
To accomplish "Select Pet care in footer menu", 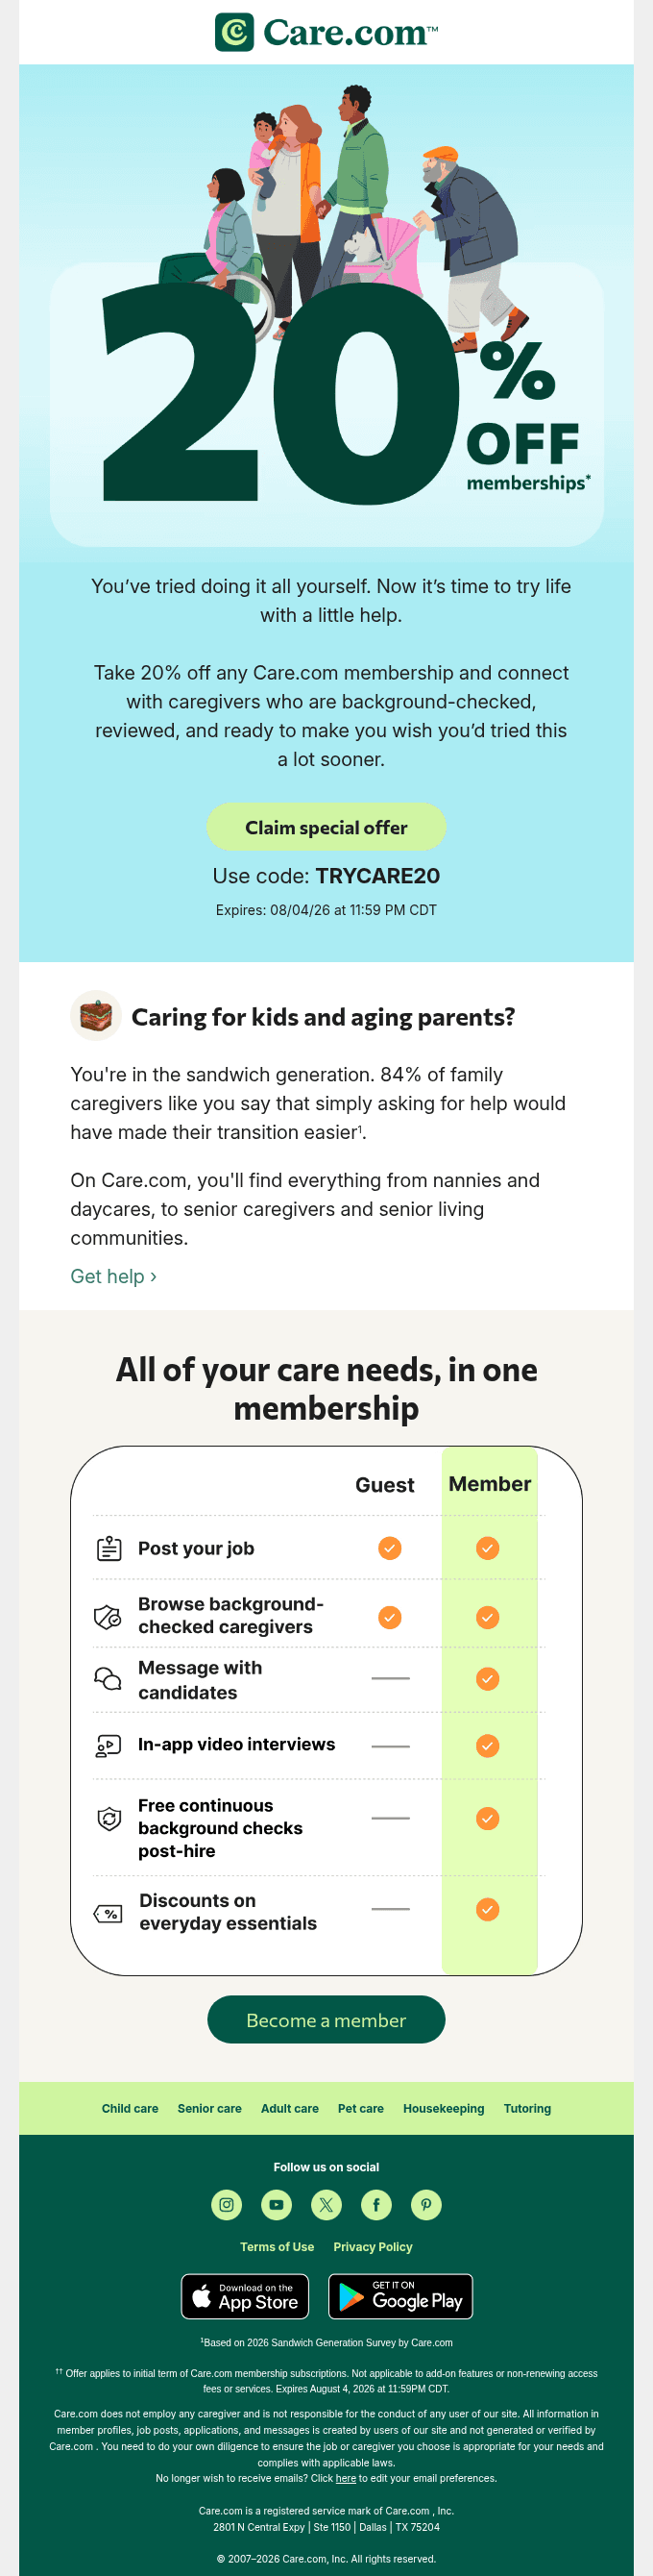I will click(360, 2108).
